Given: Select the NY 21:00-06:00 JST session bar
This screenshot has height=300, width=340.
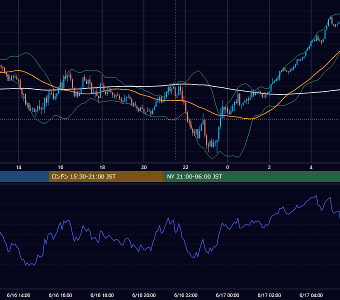Looking at the screenshot, I should [x=251, y=176].
